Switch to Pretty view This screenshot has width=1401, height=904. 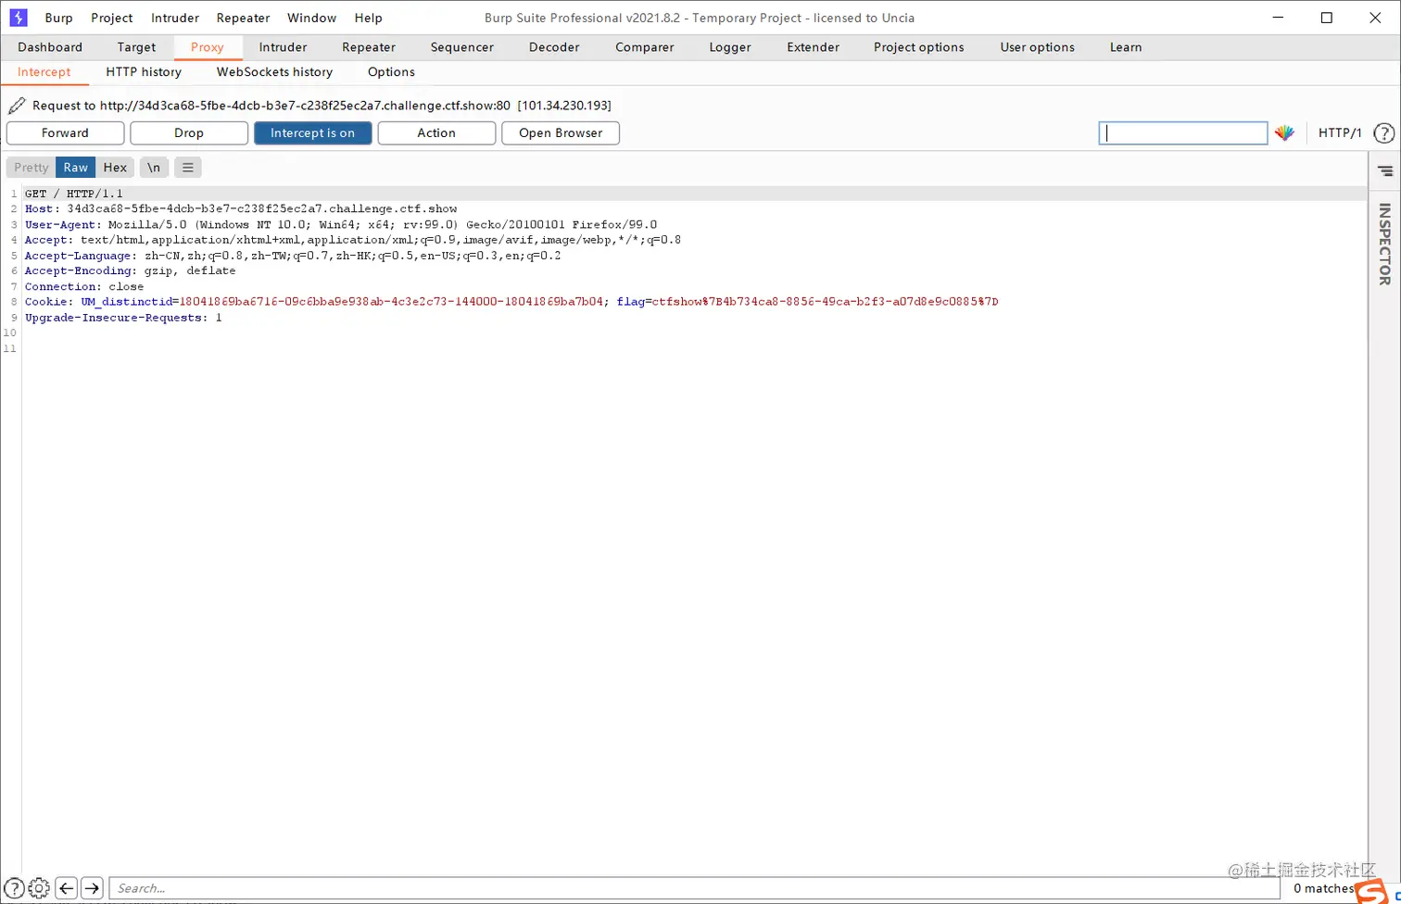pyautogui.click(x=32, y=168)
